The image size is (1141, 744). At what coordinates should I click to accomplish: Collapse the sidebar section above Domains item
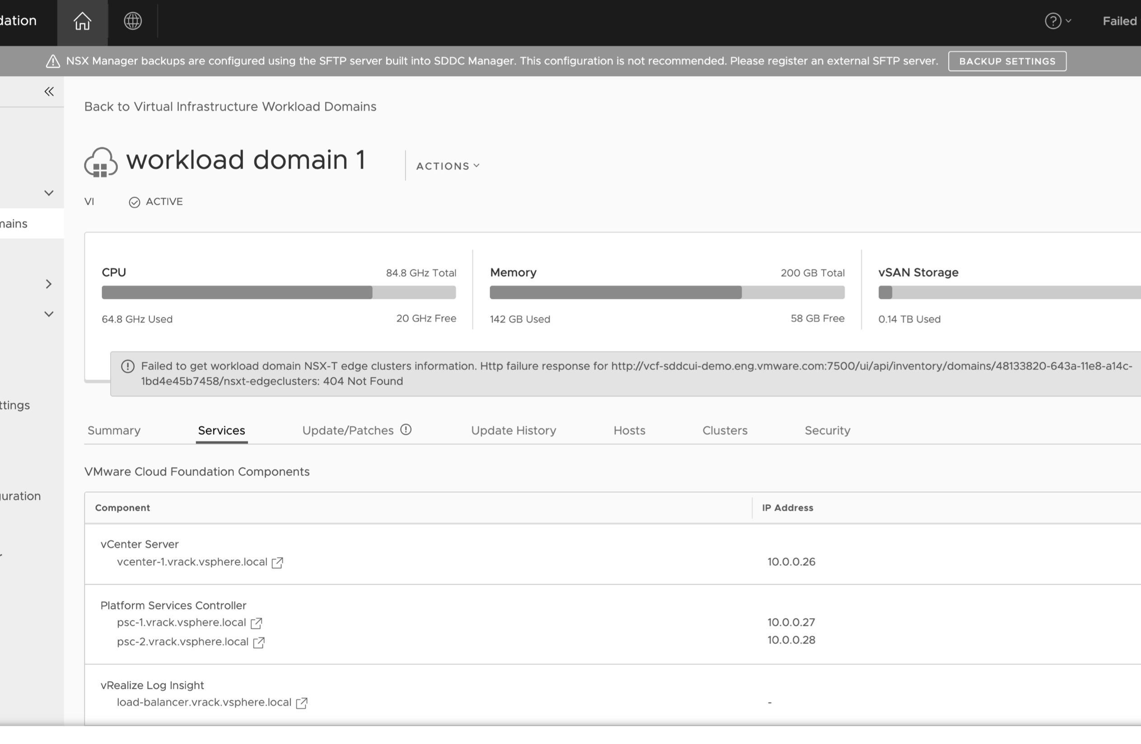pyautogui.click(x=49, y=193)
